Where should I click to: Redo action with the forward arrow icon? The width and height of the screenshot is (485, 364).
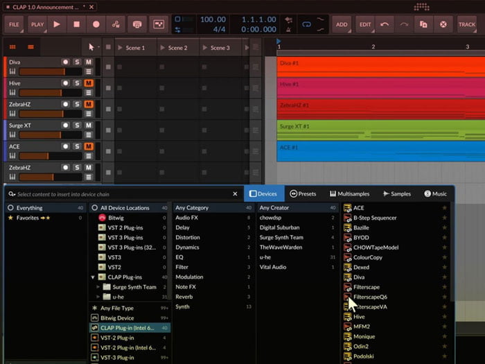(404, 24)
